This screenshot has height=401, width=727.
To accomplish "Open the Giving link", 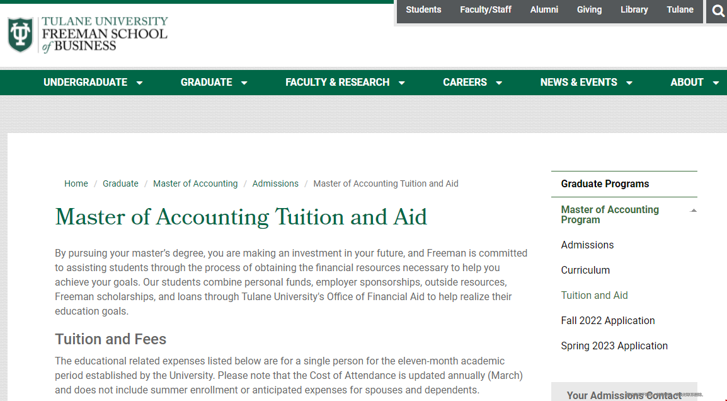I will pos(589,9).
